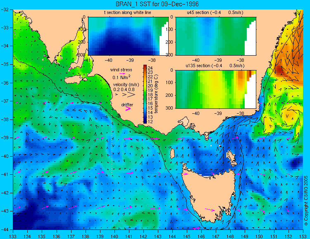Viewport: 310px width, 239px height.
Task: Click the "u45 section (-0.4 0.5m/s)" label
Action: coord(215,13)
